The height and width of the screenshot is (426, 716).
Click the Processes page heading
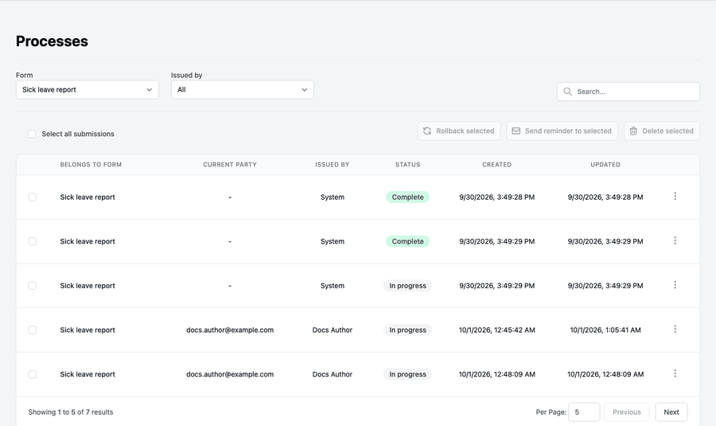pyautogui.click(x=52, y=41)
